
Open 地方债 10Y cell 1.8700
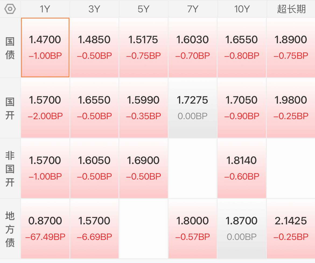[242, 229]
